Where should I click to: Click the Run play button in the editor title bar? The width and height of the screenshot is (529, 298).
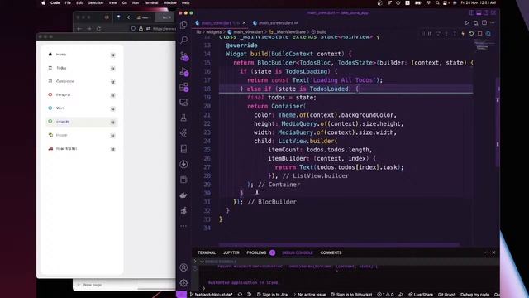467,23
